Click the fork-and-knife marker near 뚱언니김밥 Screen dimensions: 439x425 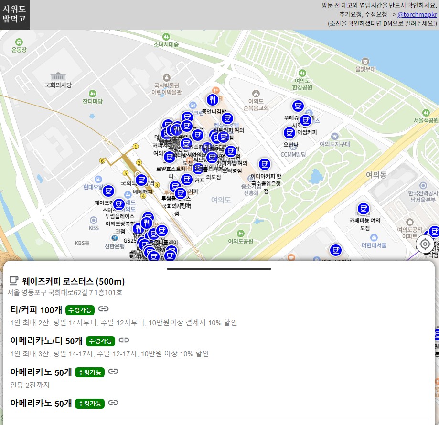213,100
